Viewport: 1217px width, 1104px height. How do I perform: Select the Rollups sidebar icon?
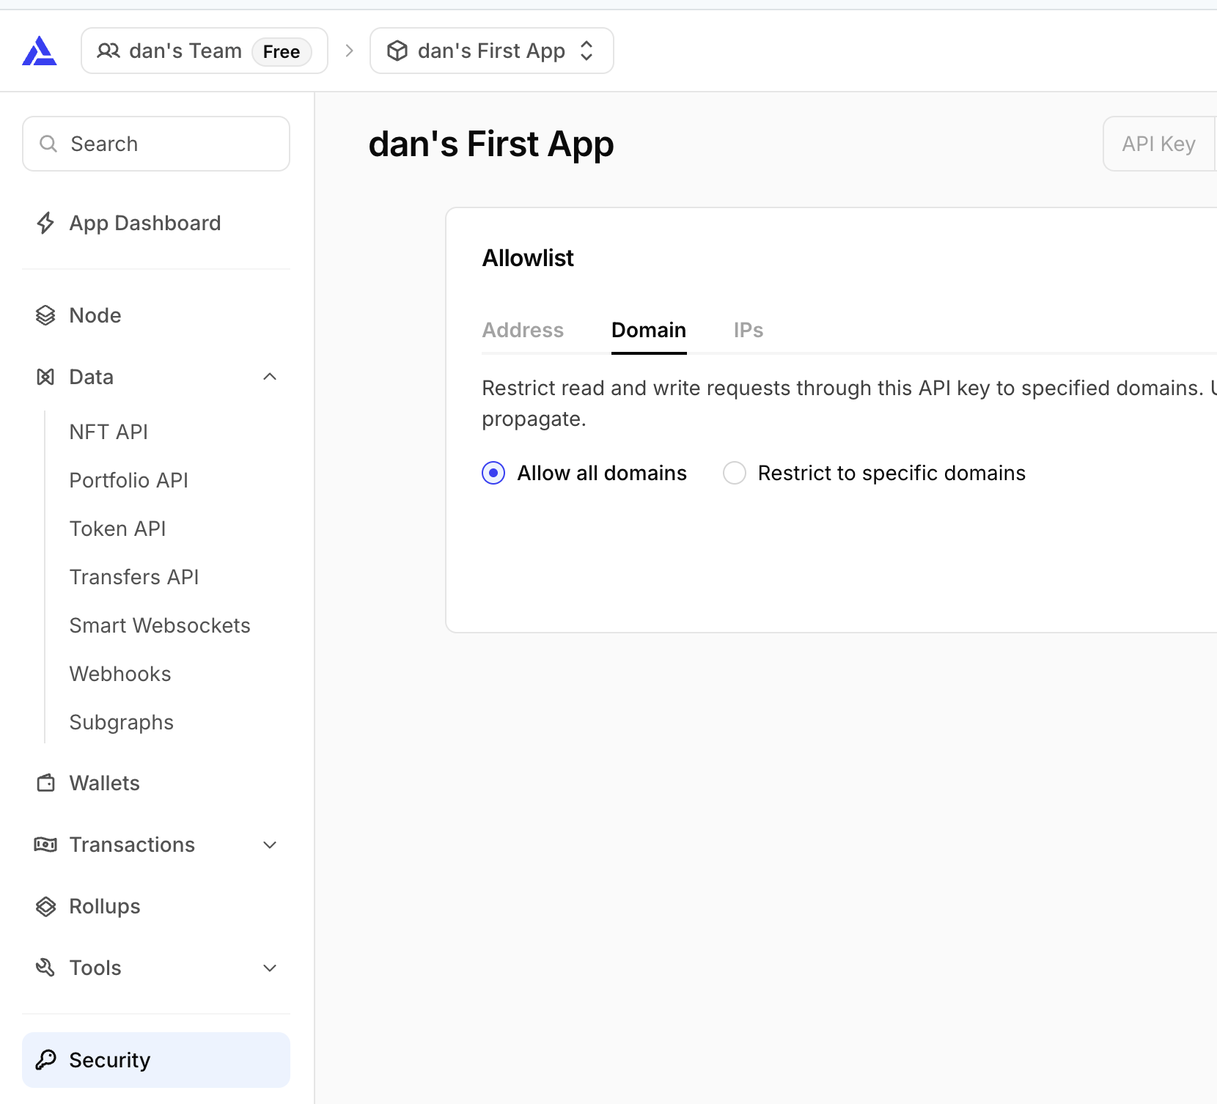click(x=45, y=906)
